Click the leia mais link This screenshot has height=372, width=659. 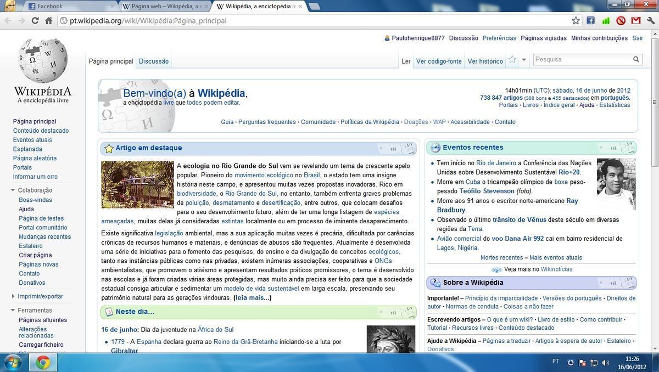click(253, 298)
